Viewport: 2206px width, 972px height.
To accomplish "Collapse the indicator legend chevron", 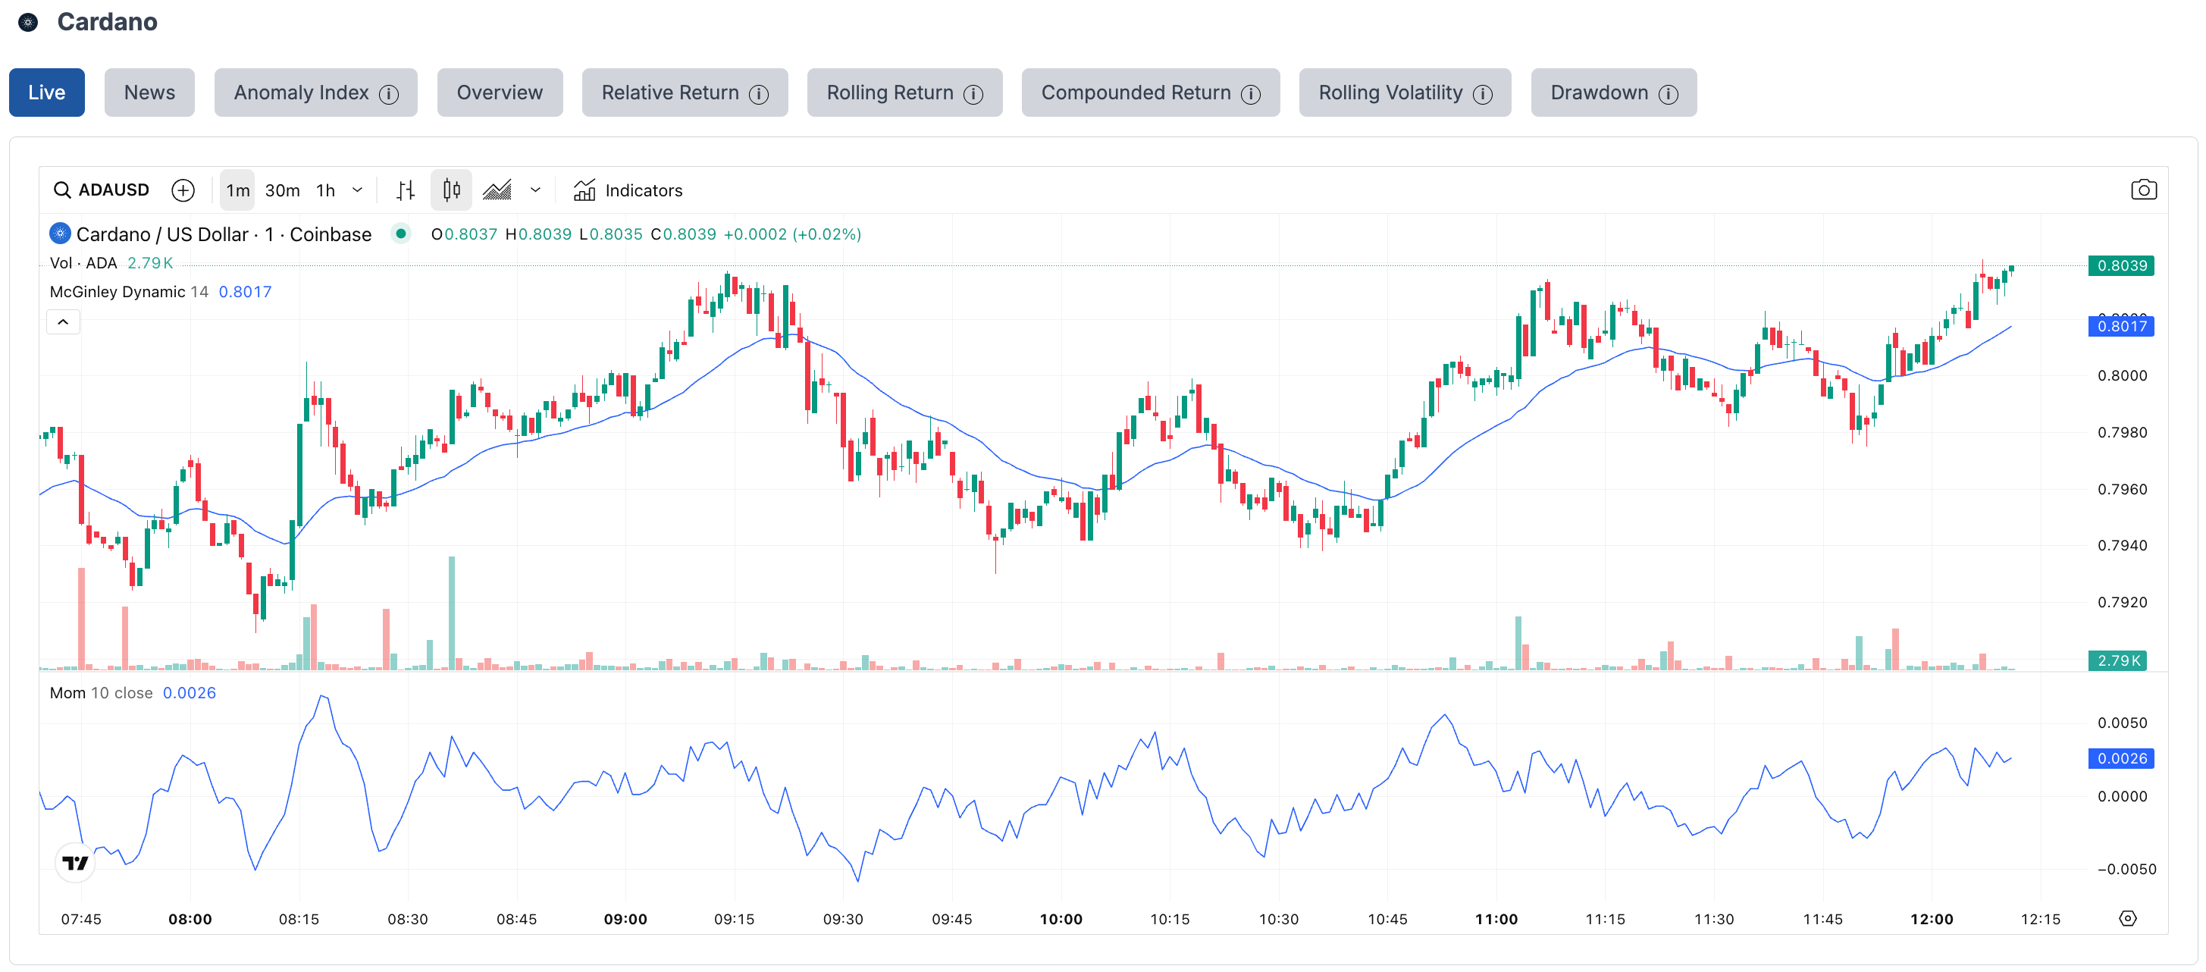I will click(62, 322).
